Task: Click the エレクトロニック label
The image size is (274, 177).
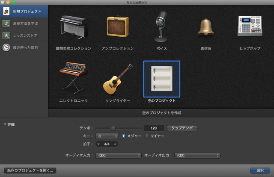Action: [74, 101]
